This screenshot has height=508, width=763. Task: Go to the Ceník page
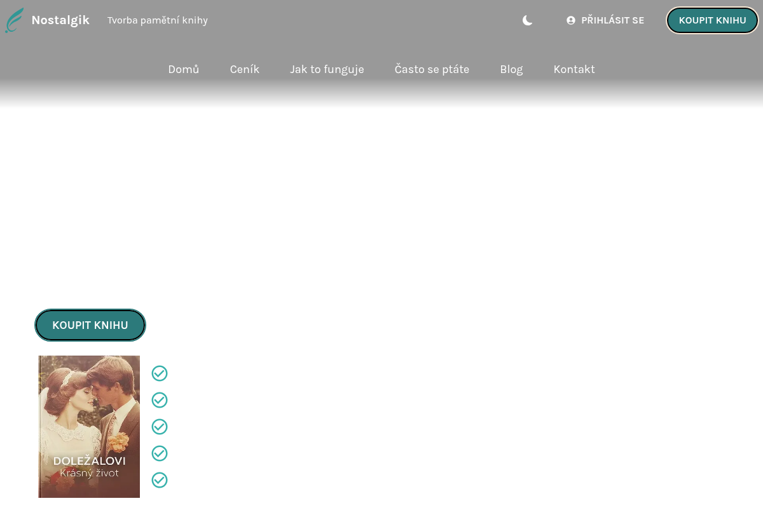245,69
